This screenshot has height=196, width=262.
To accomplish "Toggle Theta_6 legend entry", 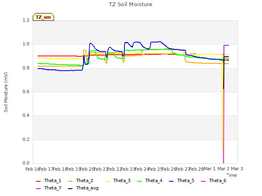I will tap(214, 180).
